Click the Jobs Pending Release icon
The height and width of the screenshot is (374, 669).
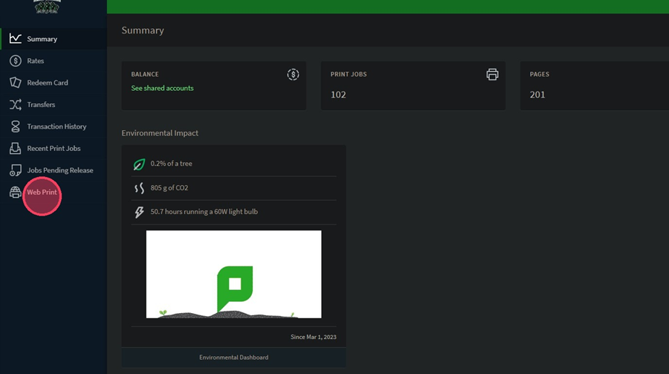pyautogui.click(x=16, y=170)
